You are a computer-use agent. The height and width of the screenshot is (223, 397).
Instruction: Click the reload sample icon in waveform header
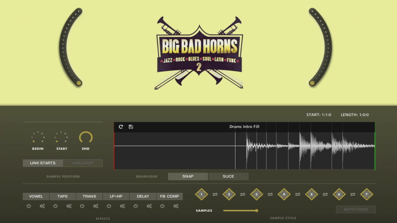[121, 127]
